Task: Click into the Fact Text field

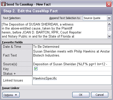Action: [72, 55]
